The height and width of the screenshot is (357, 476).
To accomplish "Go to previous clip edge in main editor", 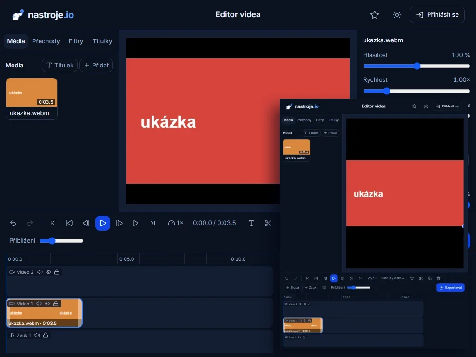I will [x=69, y=223].
